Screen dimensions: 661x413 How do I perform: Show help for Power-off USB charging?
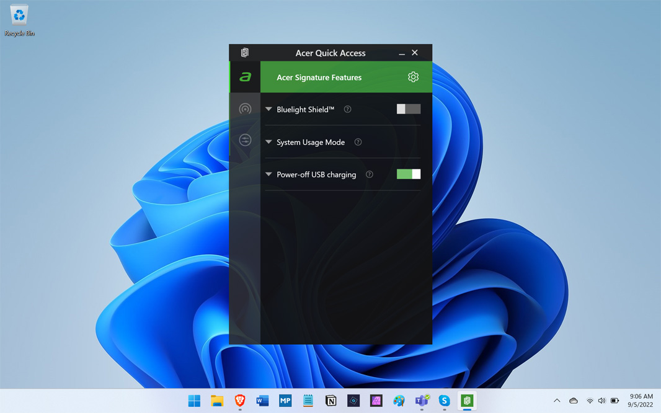click(x=369, y=174)
